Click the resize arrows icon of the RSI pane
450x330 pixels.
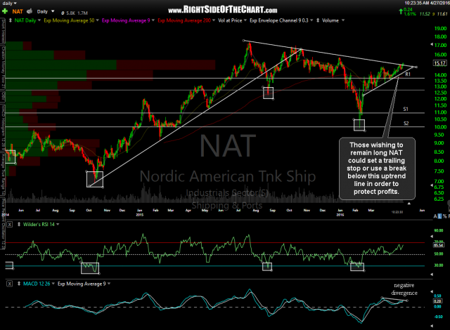19,224
